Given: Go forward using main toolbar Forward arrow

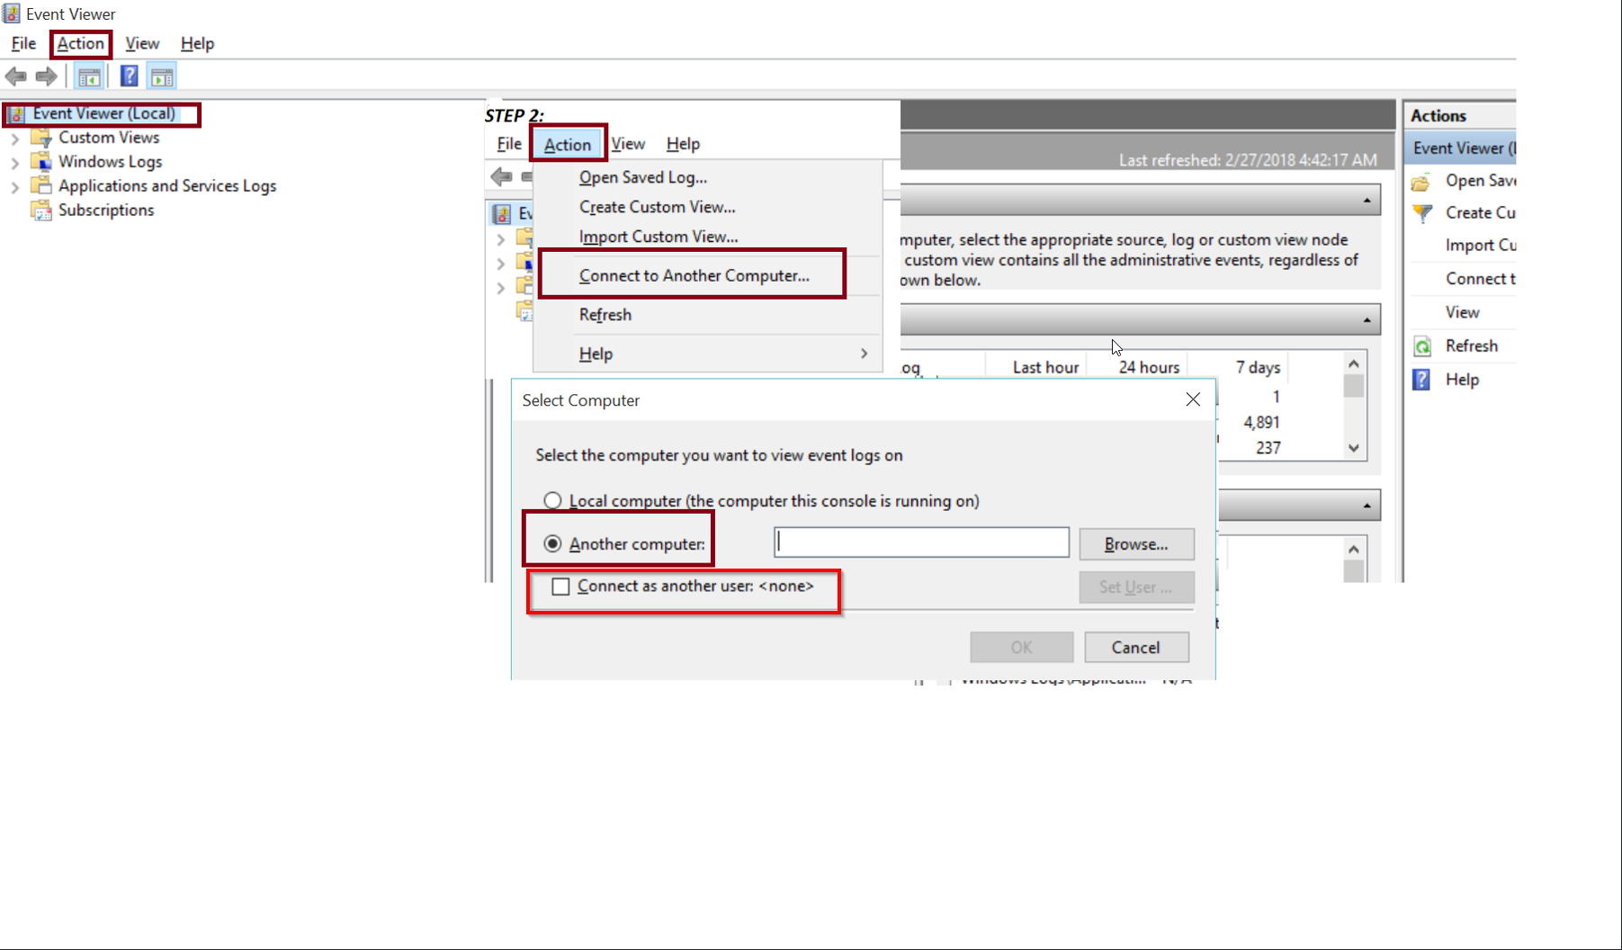Looking at the screenshot, I should [47, 76].
